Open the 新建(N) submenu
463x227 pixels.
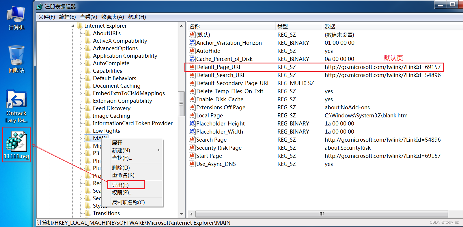pos(132,150)
